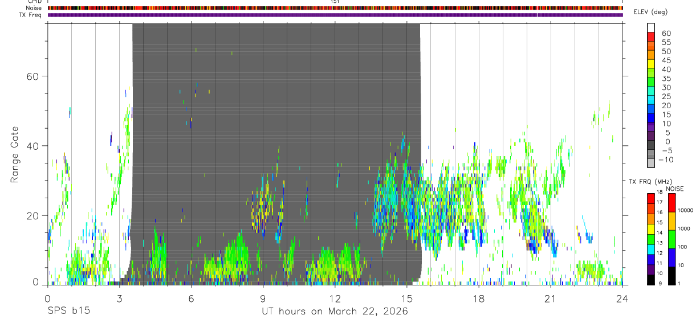Click the dark gray −5 to 0 ELEV segment
This screenshot has height=323, width=700.
click(x=652, y=145)
